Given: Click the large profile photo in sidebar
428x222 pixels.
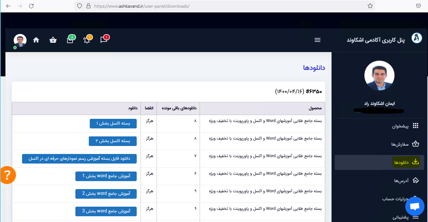Looking at the screenshot, I should pyautogui.click(x=379, y=76).
